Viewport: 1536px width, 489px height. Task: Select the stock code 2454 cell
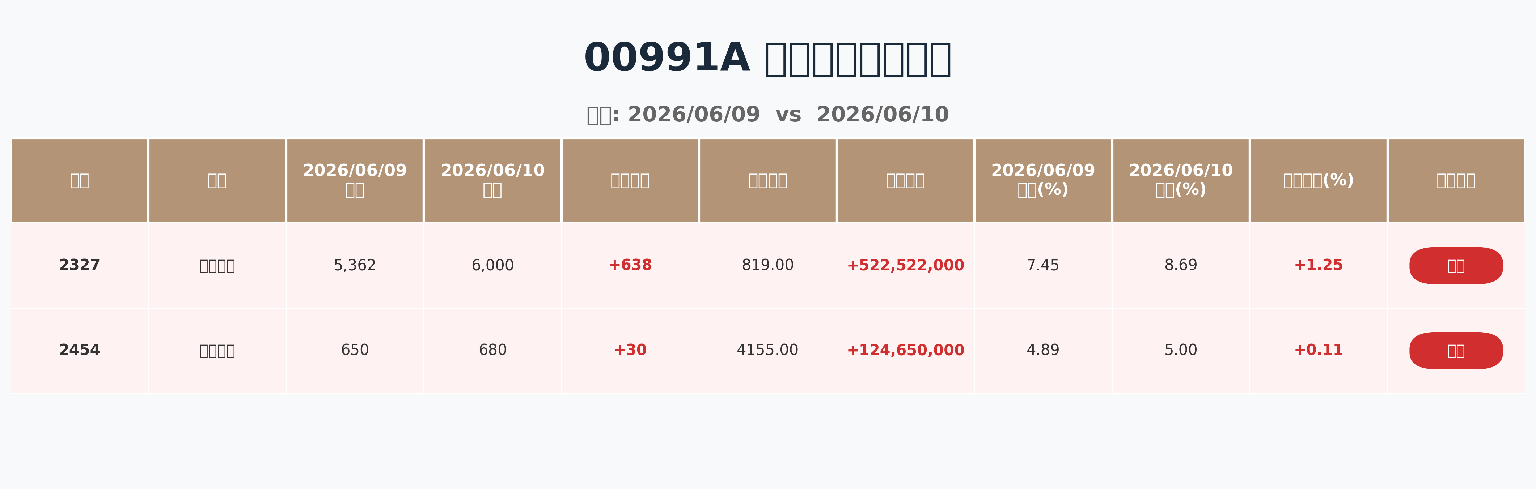(79, 350)
